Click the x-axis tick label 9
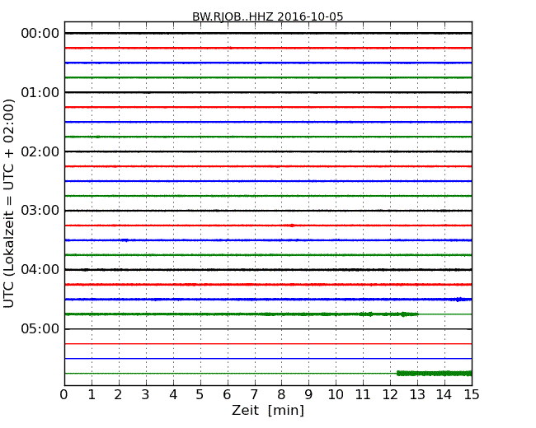 (x=308, y=395)
